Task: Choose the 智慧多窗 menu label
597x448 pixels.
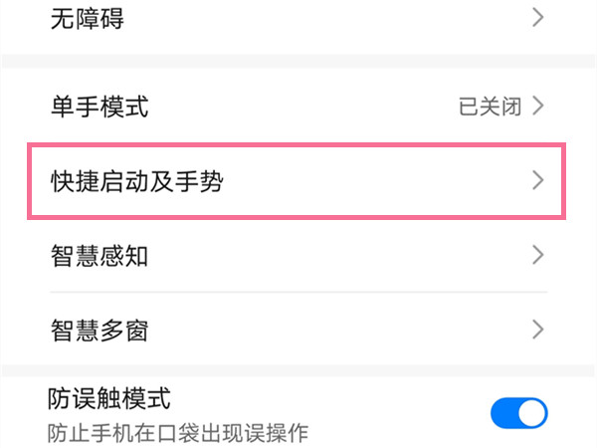Action: [99, 329]
